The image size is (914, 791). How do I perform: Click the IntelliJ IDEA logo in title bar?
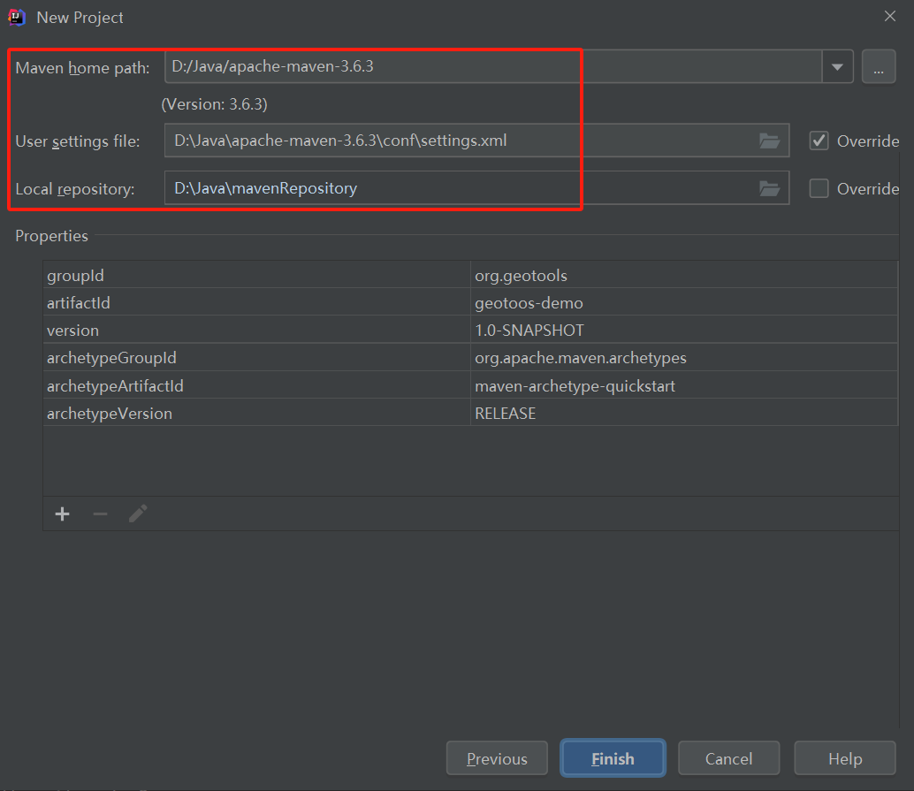[x=17, y=18]
